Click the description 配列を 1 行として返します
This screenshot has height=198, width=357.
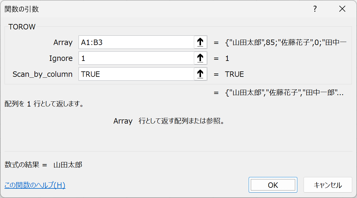(44, 104)
